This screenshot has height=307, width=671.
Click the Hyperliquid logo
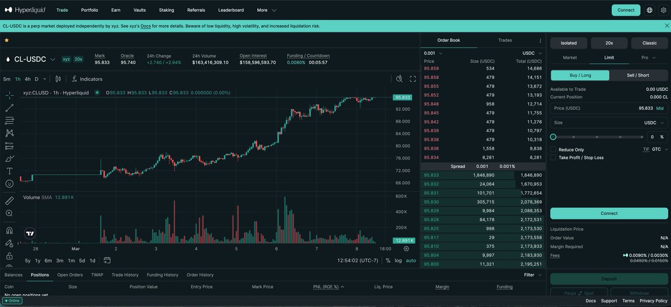25,10
